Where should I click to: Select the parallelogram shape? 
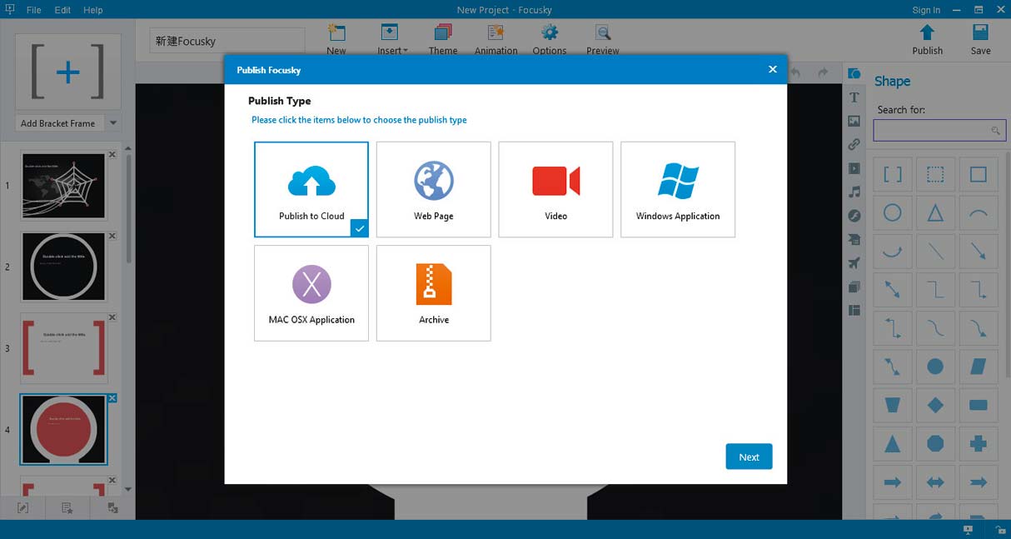tap(979, 367)
